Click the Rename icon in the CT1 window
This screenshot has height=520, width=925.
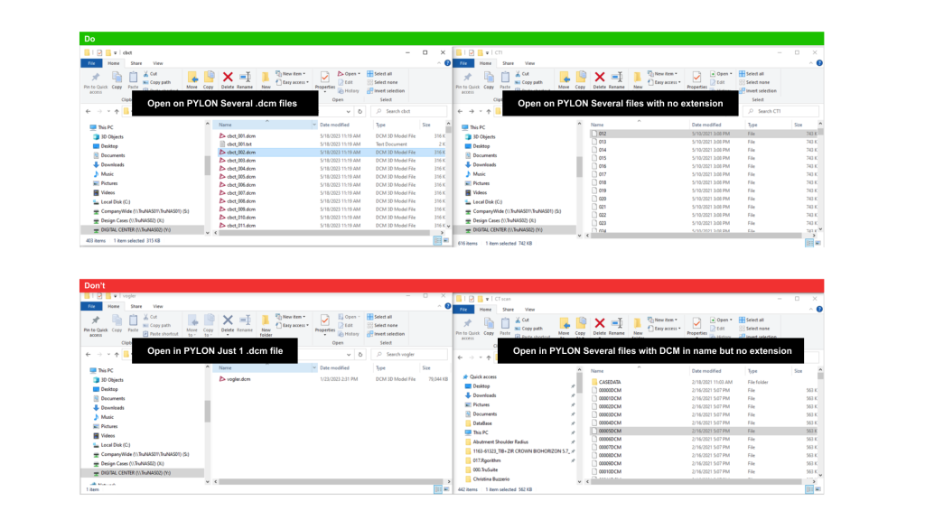(618, 79)
